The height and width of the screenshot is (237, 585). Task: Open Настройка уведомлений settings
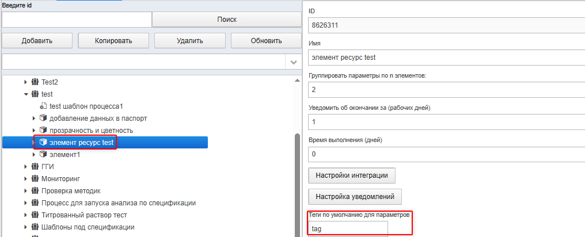pos(355,196)
